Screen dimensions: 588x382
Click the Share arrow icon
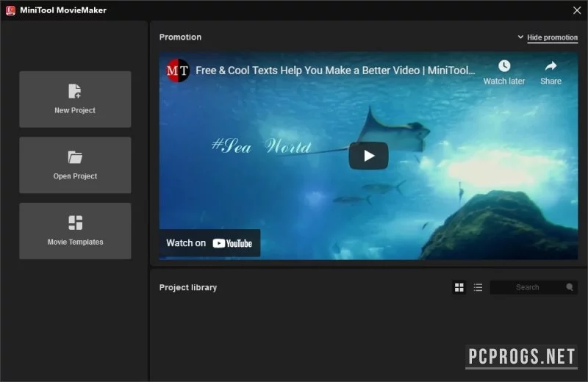coord(551,66)
